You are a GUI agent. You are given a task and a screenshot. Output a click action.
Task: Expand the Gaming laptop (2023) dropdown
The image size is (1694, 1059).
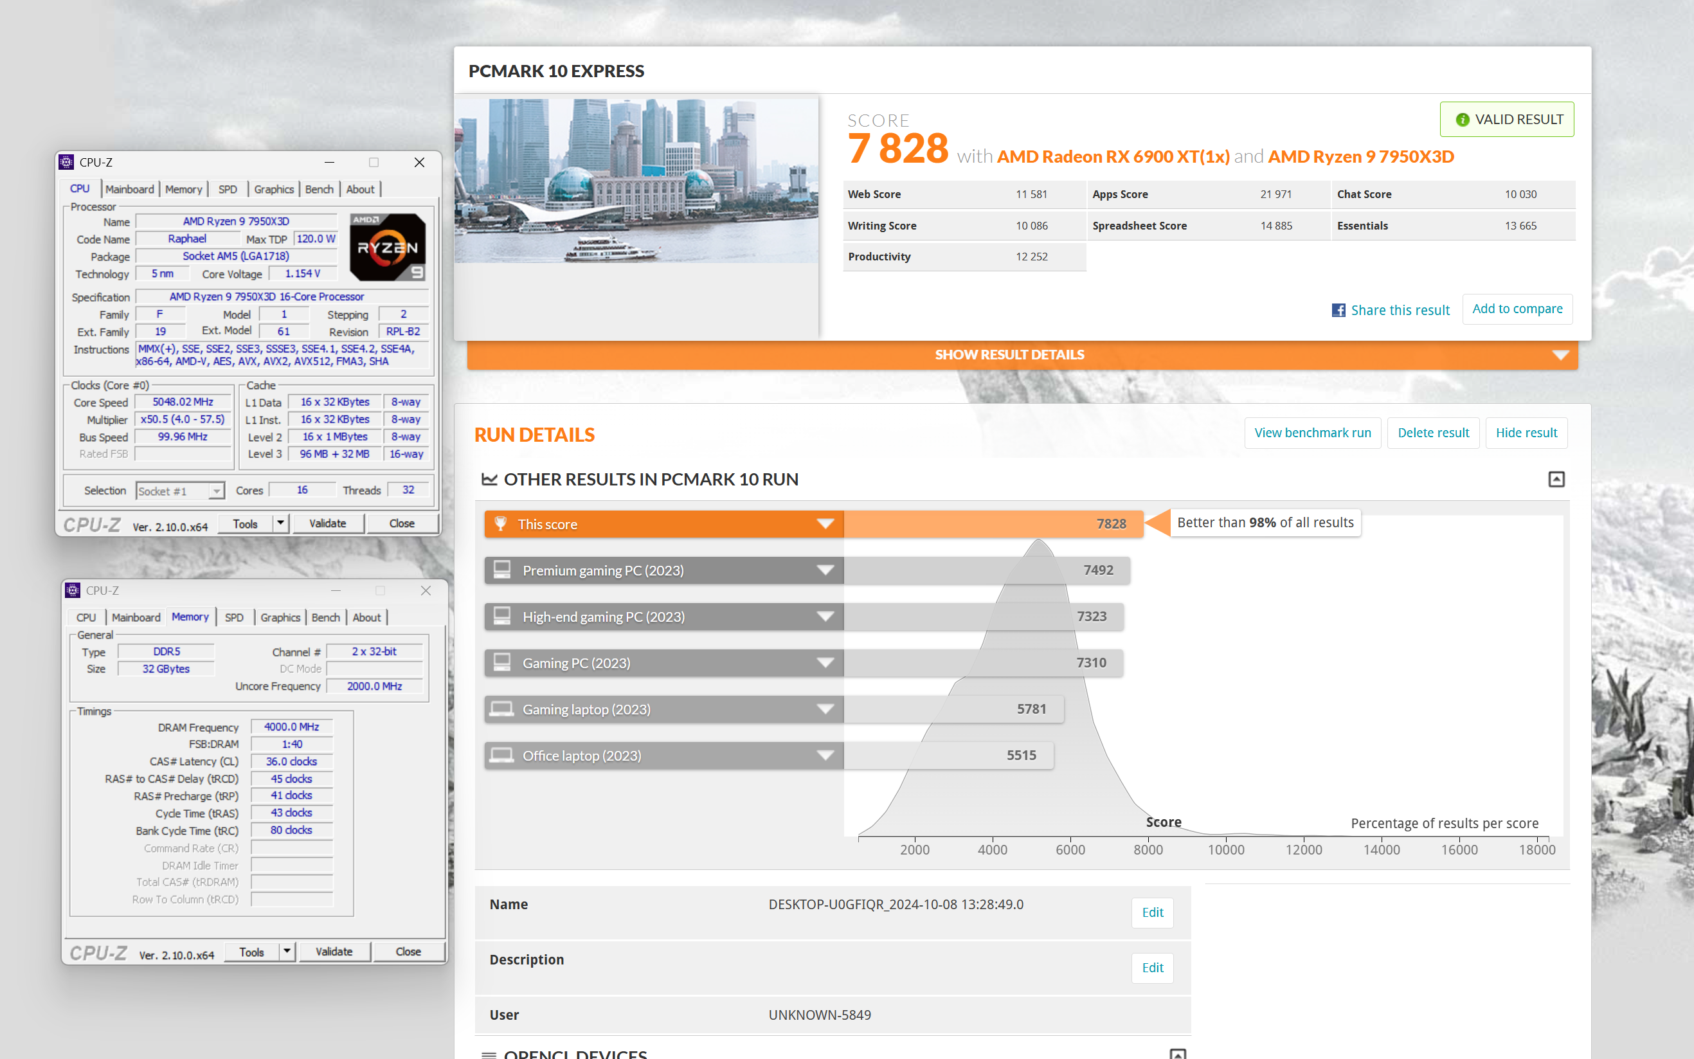pyautogui.click(x=825, y=709)
